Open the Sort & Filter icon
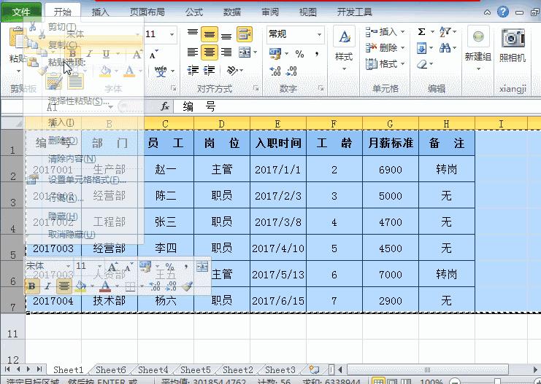The height and width of the screenshot is (384, 541). (x=445, y=32)
